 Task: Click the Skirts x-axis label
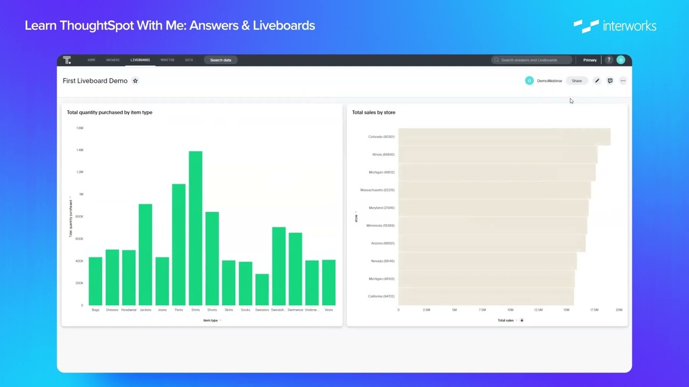[229, 310]
